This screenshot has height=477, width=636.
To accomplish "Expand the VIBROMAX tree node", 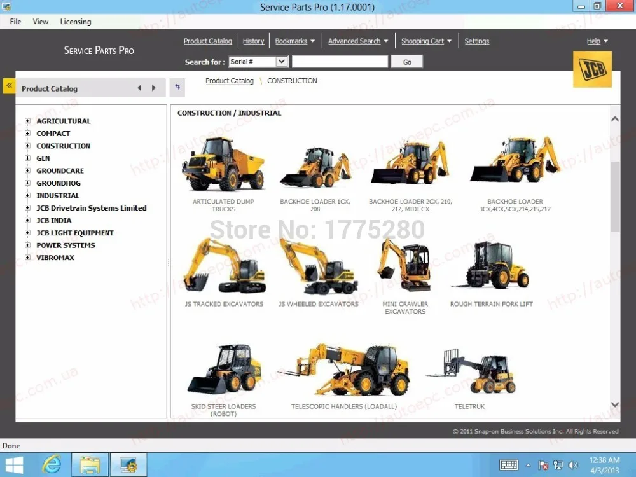I will (x=27, y=258).
